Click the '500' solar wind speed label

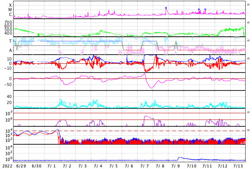click(x=8, y=29)
